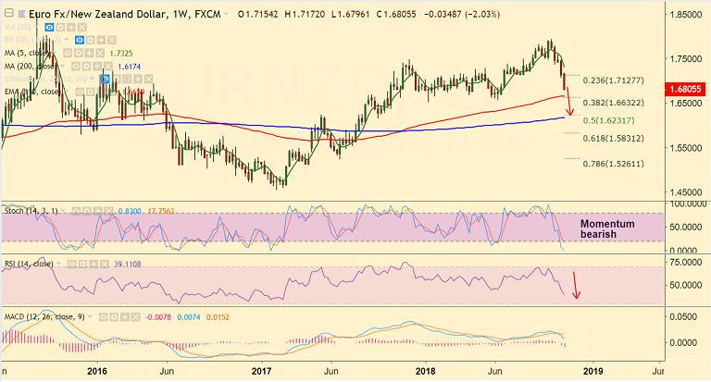Expand dropdown arrow next to RSI (14, close)
Screen dimensions: 711x382
click(x=58, y=264)
